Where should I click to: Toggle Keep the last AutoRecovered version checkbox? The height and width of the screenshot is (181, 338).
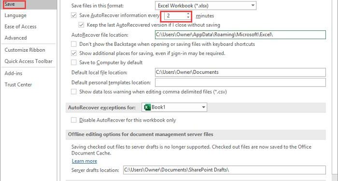[81, 25]
